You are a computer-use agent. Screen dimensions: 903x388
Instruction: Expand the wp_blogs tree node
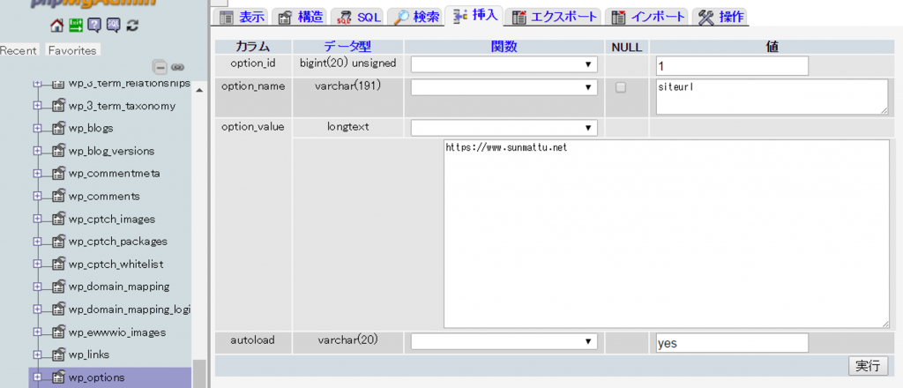37,128
